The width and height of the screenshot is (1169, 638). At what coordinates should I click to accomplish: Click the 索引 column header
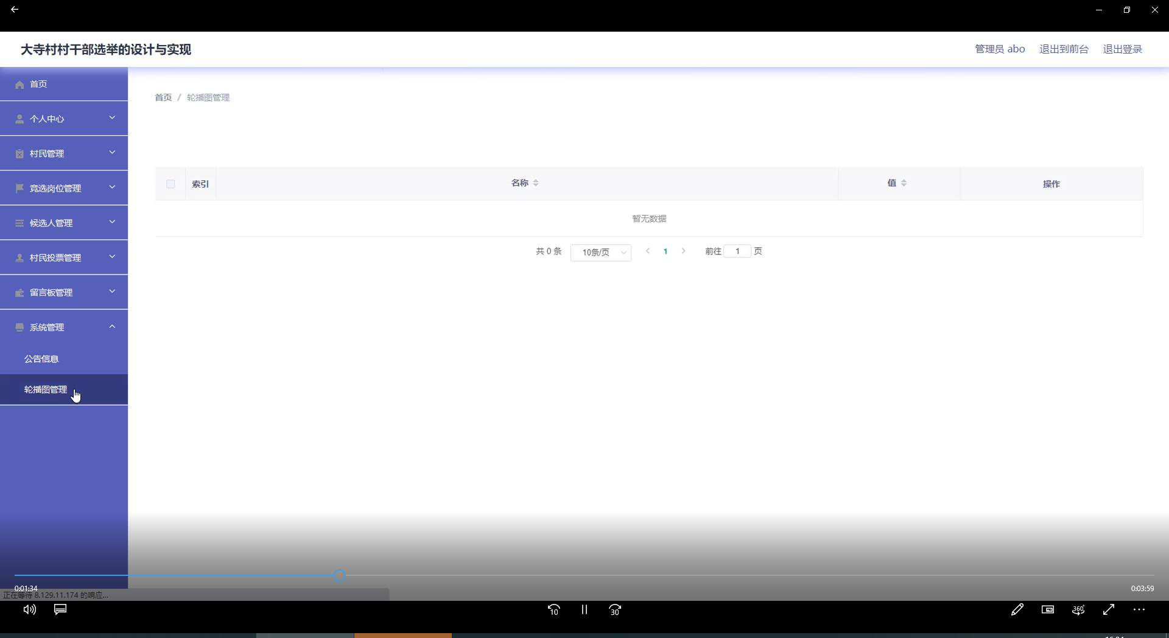pyautogui.click(x=200, y=184)
